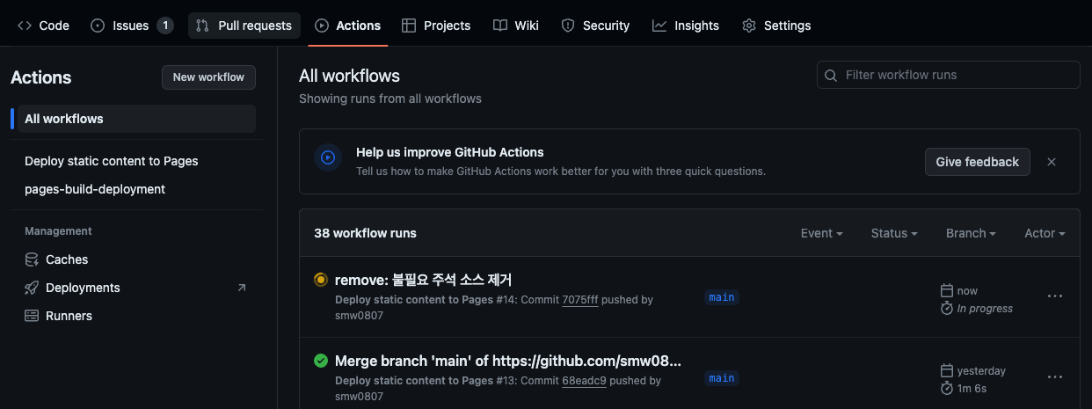Expand the Branch filter dropdown

(x=971, y=233)
